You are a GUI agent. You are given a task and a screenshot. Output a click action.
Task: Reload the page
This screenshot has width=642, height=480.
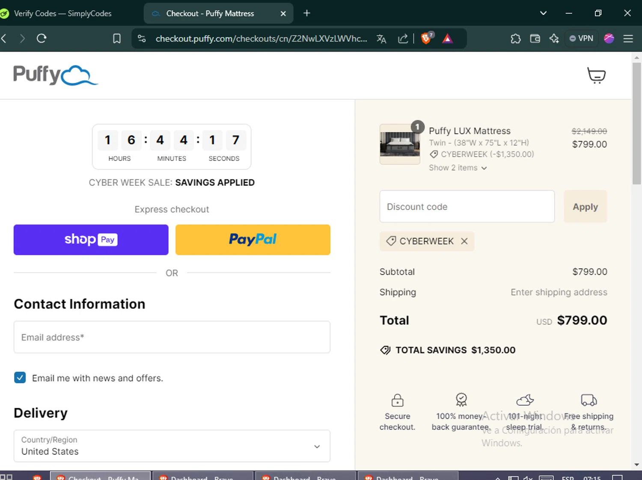[x=42, y=39]
